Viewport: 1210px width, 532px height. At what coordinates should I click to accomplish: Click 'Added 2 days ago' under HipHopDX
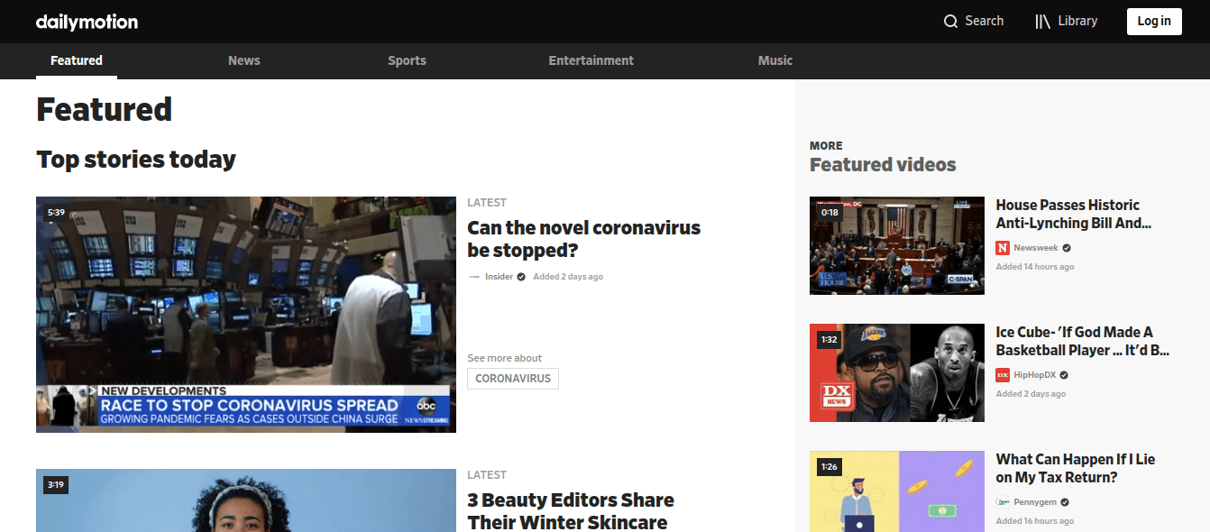[1031, 394]
